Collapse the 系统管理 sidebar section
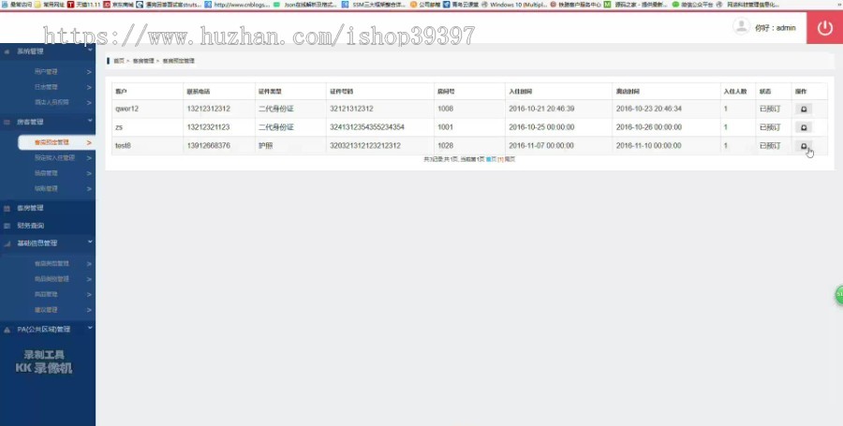The width and height of the screenshot is (843, 426). (x=90, y=50)
